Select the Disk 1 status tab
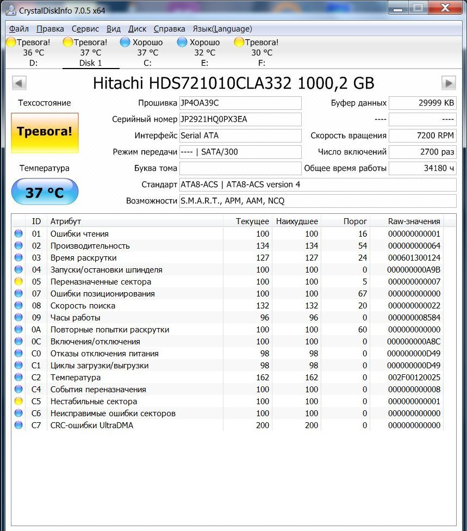The image size is (467, 531). pos(90,52)
